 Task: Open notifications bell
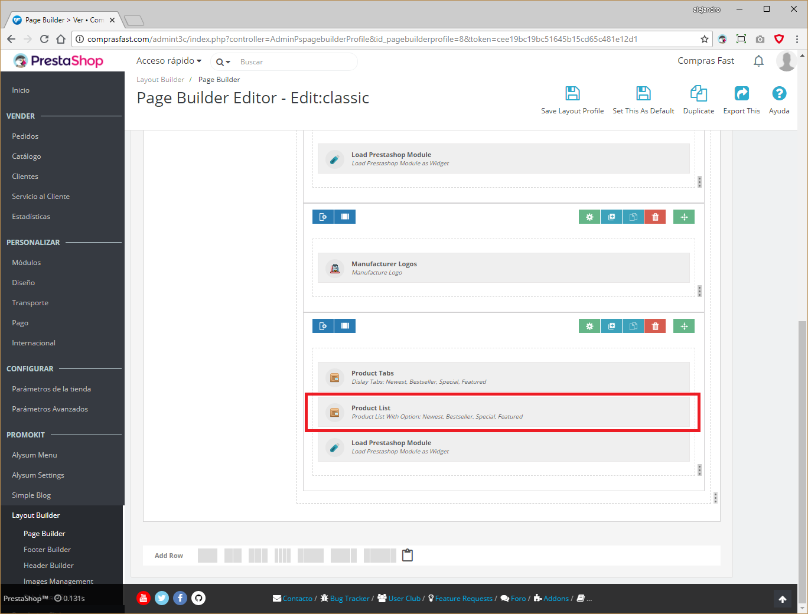click(759, 61)
